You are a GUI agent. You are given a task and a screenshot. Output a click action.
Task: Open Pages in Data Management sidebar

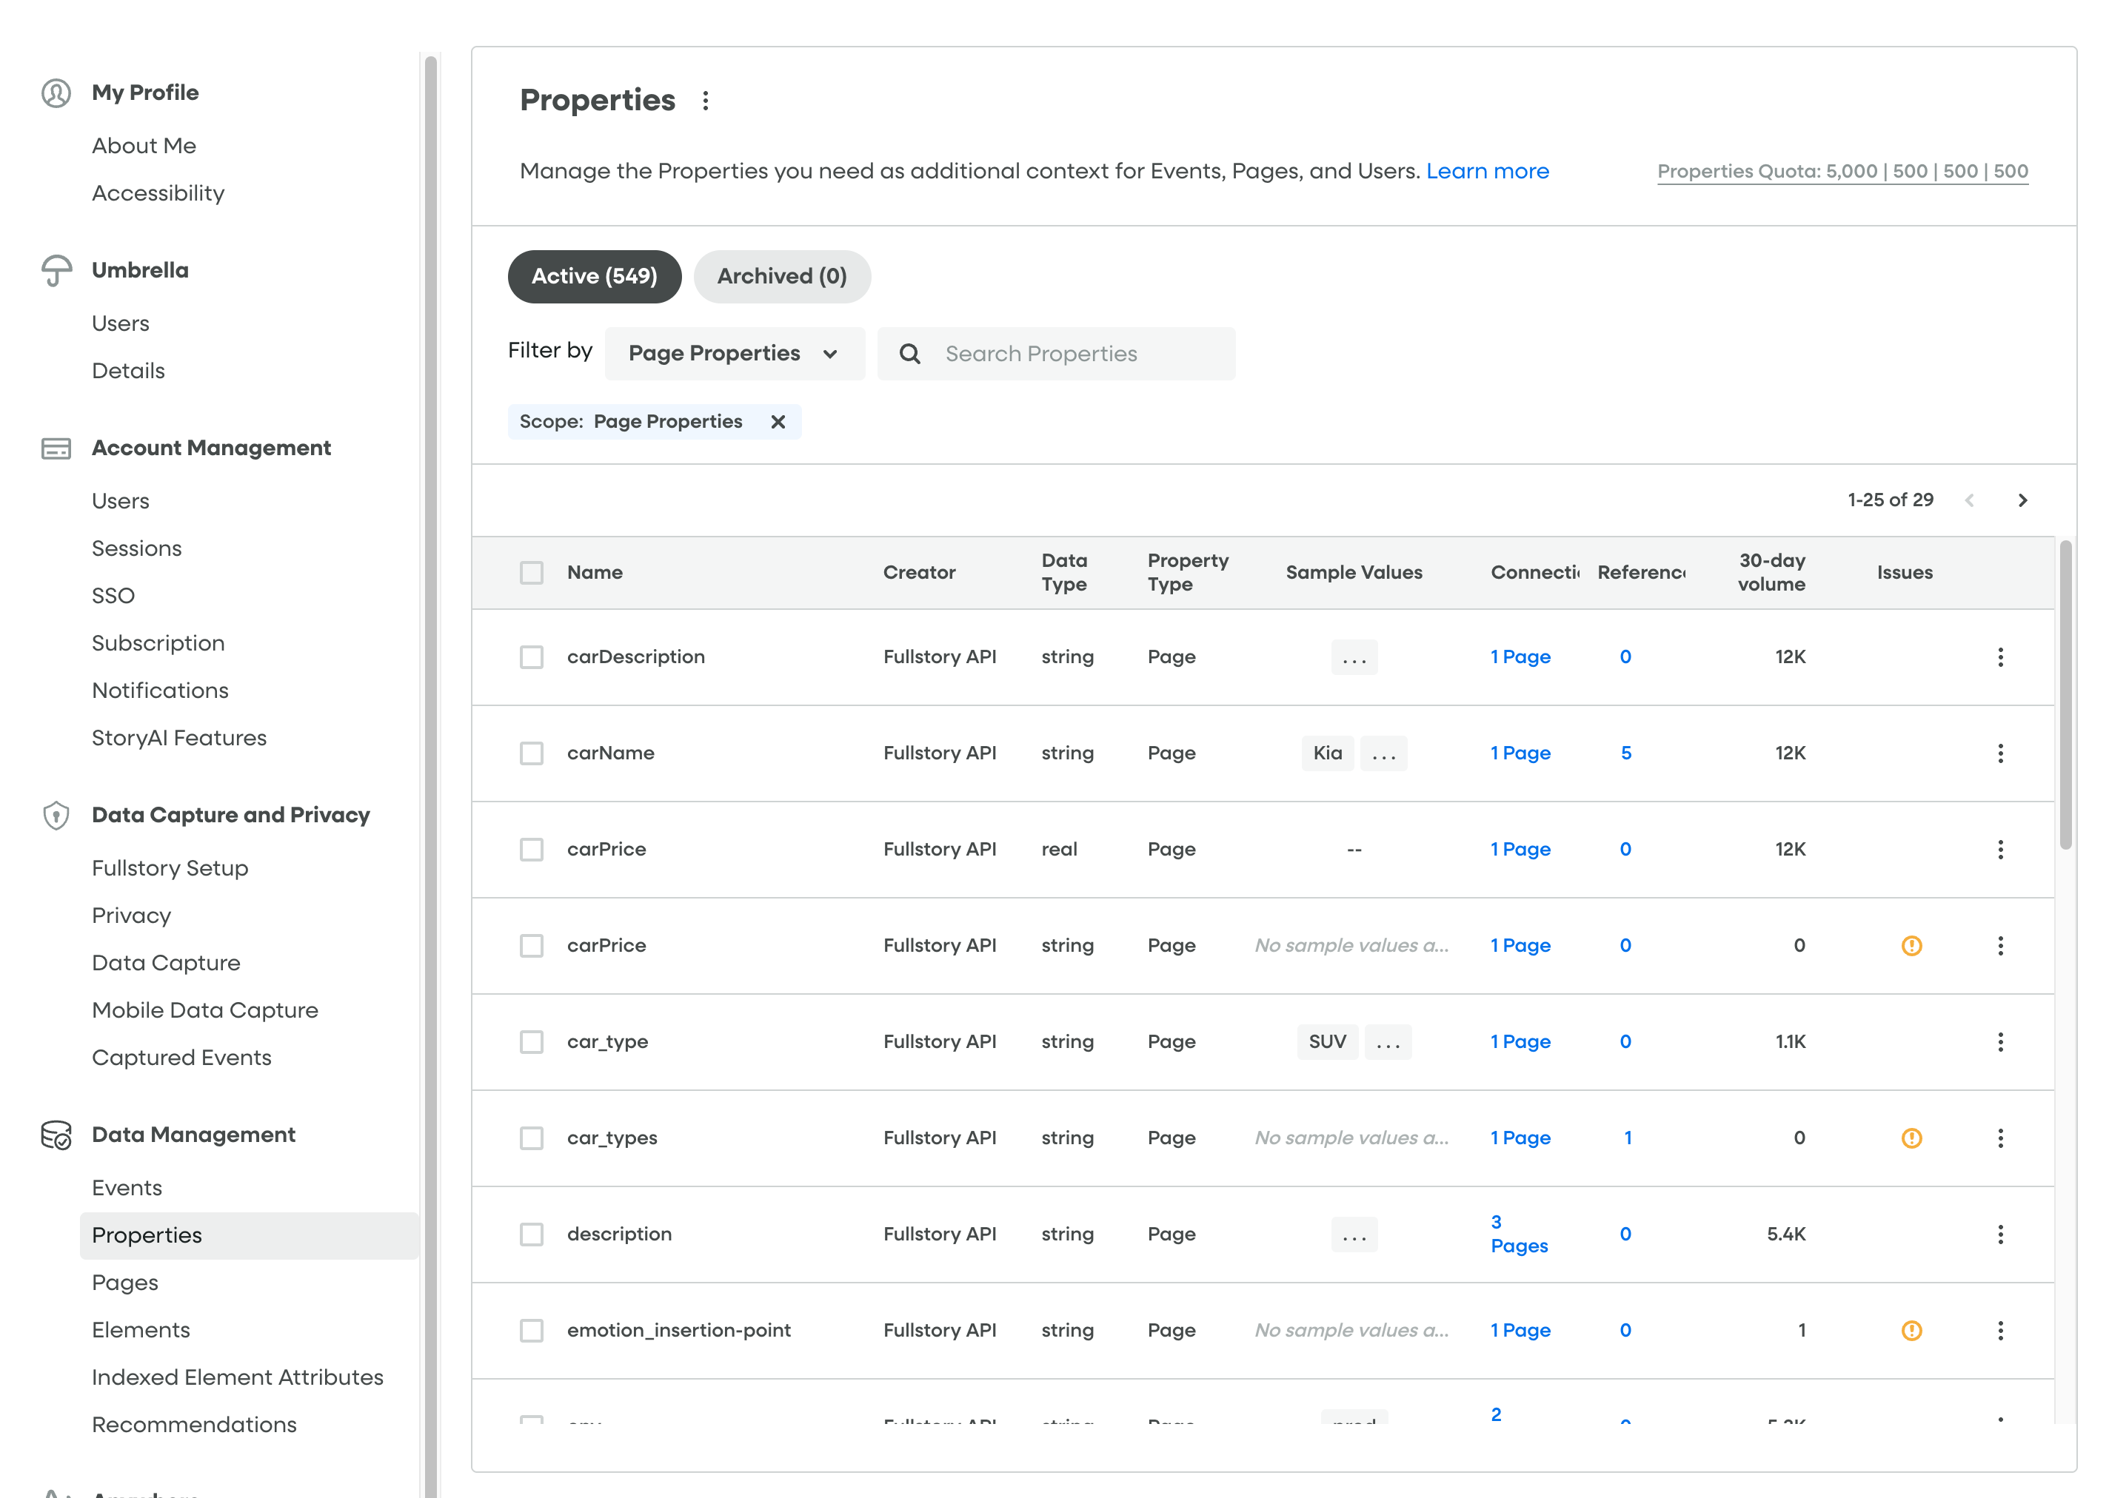(124, 1283)
